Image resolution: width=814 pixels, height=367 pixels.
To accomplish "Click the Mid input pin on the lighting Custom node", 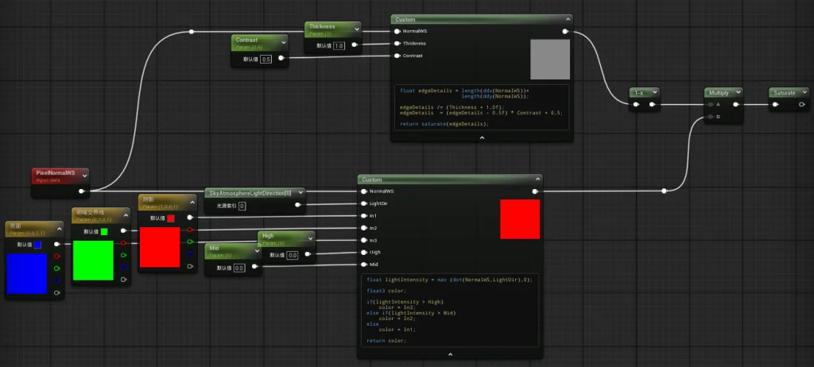I will (x=364, y=265).
